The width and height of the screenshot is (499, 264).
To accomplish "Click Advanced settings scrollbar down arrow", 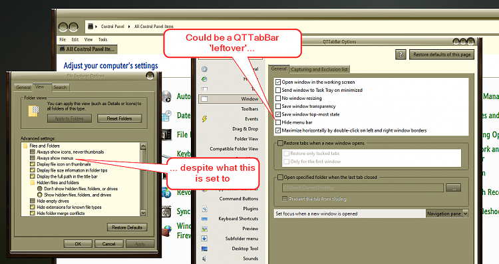I will click(143, 213).
